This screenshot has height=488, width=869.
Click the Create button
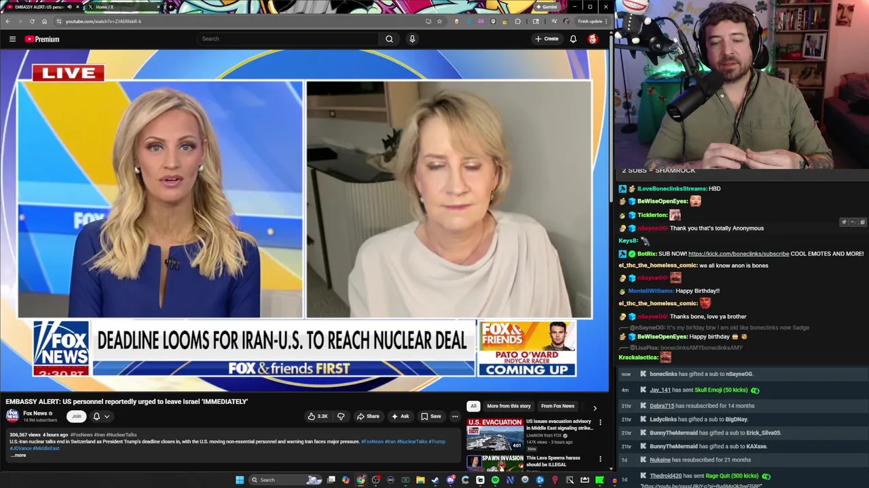coord(547,39)
